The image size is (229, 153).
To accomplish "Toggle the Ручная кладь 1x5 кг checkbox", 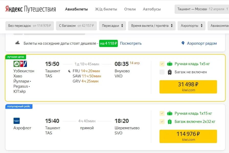I will pos(162,64).
